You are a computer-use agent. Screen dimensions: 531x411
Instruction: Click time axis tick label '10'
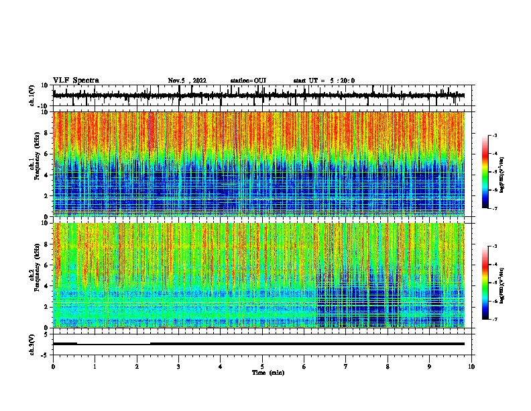(471, 367)
